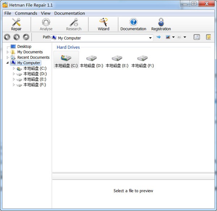Open the Path combo box dropdown
217x211 pixels.
150,38
